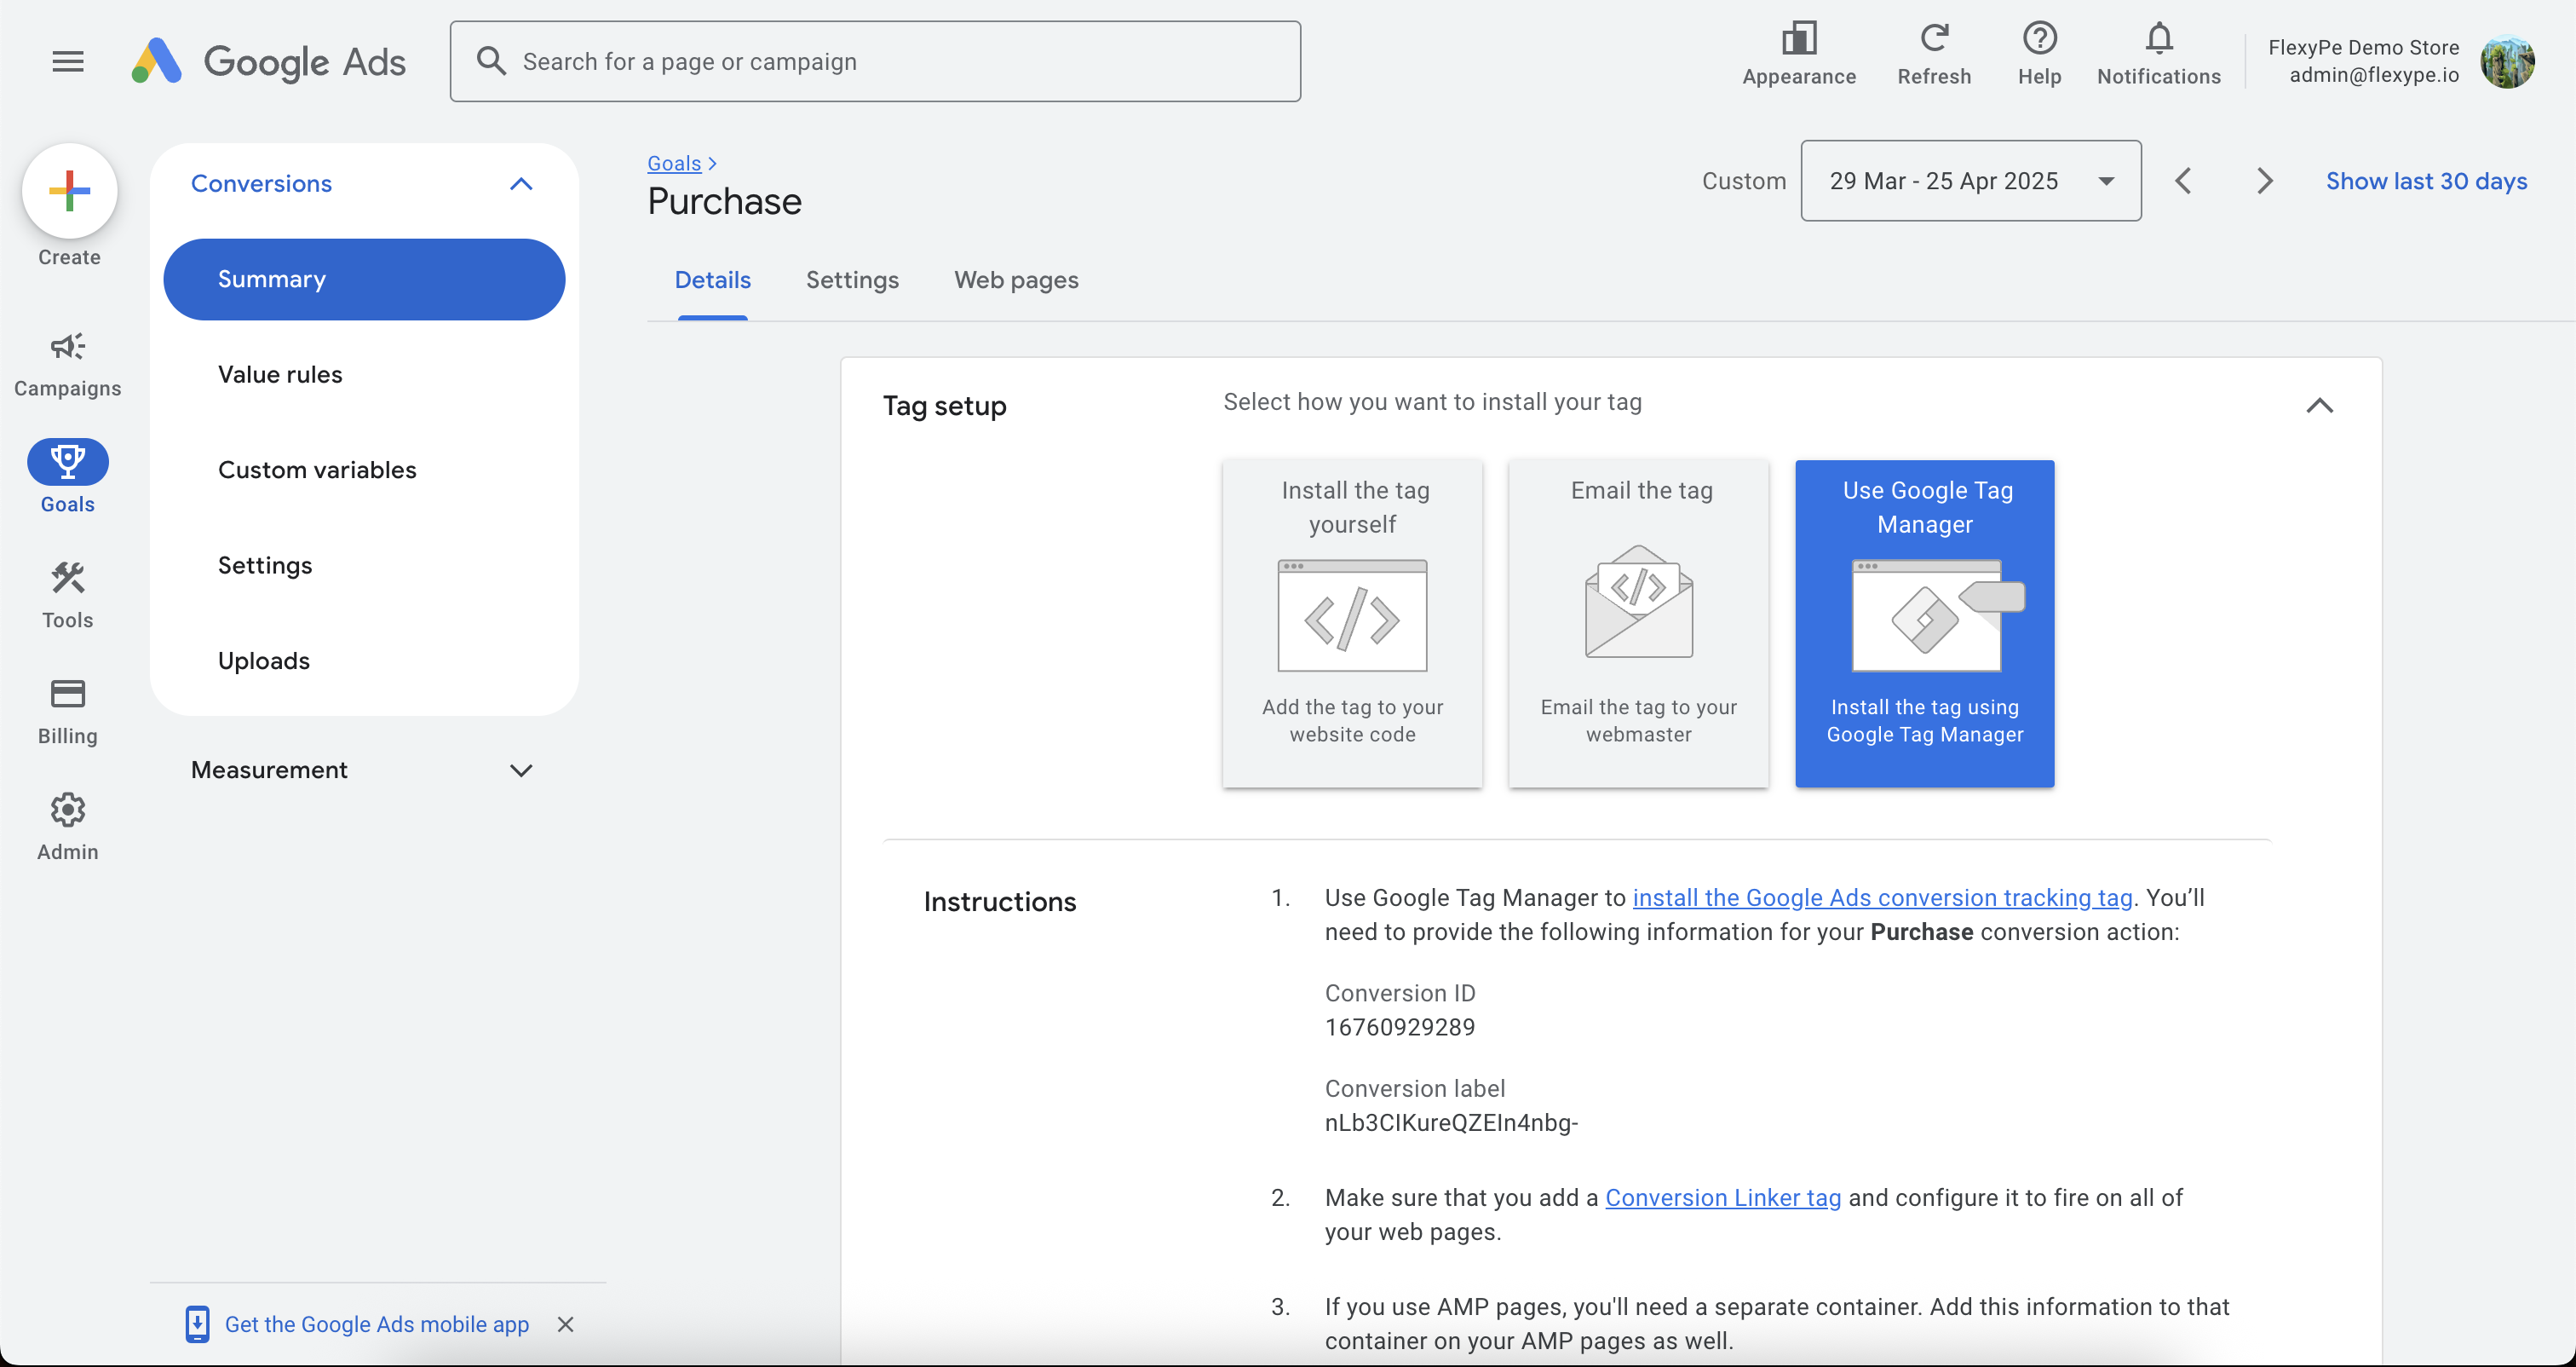Open the Notifications bell
The height and width of the screenshot is (1367, 2576).
pos(2158,54)
